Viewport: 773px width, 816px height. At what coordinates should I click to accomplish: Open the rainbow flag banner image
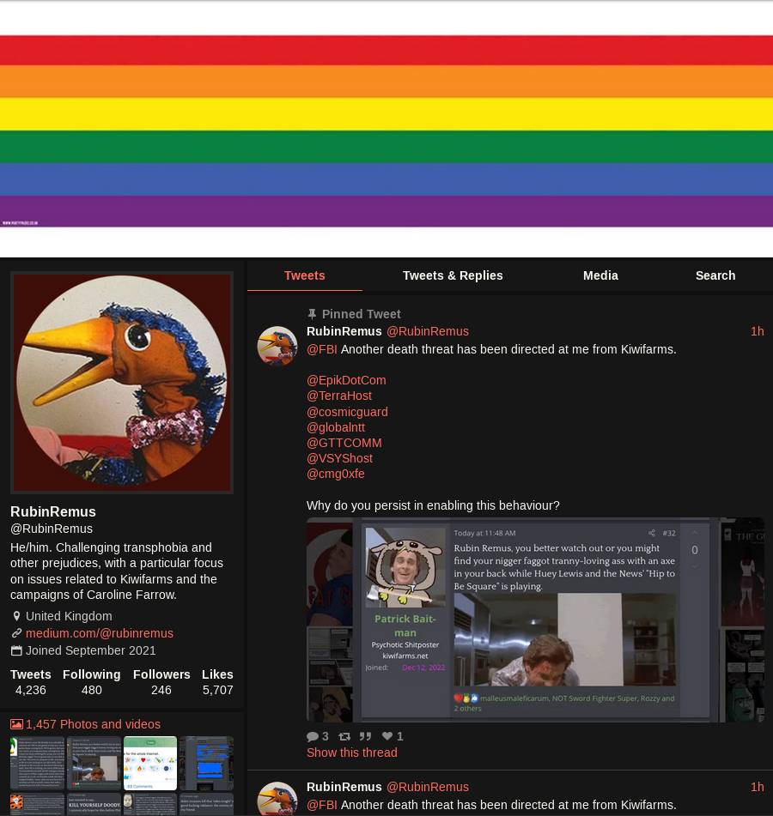click(x=386, y=129)
